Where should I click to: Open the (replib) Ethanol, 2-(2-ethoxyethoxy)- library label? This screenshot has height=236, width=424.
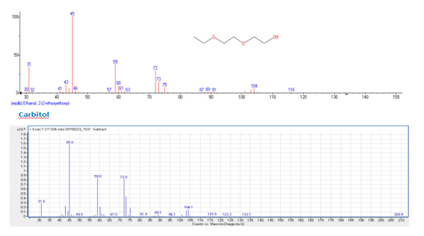40,103
